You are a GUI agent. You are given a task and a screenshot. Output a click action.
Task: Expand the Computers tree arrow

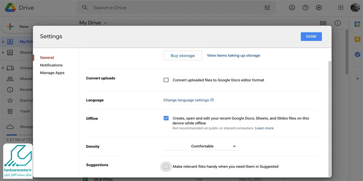[3, 68]
